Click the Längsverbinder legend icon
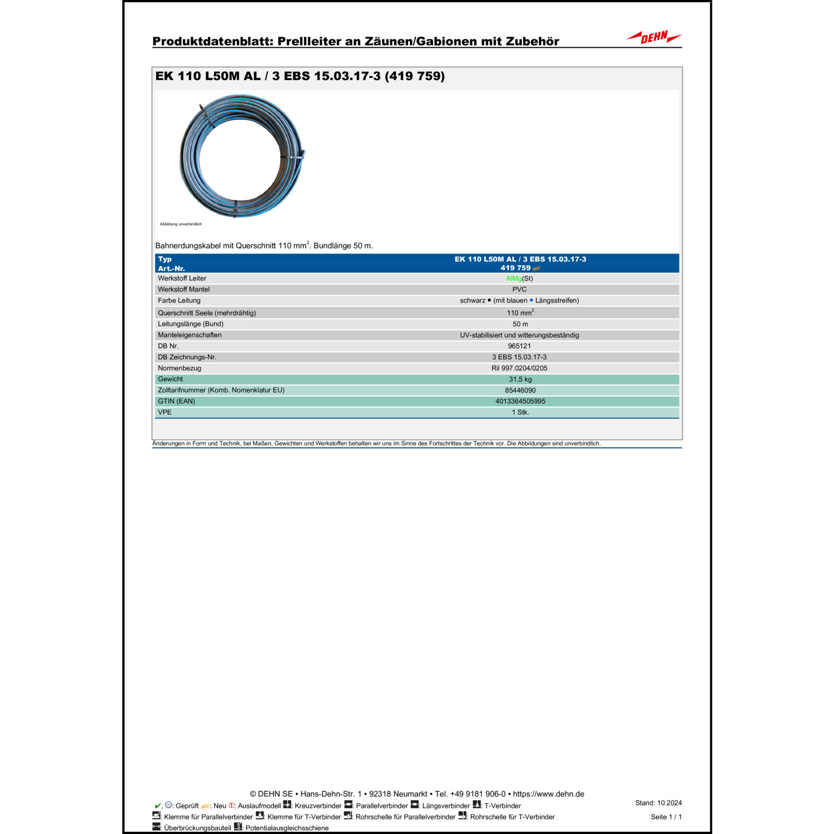834x834 pixels. tap(414, 804)
